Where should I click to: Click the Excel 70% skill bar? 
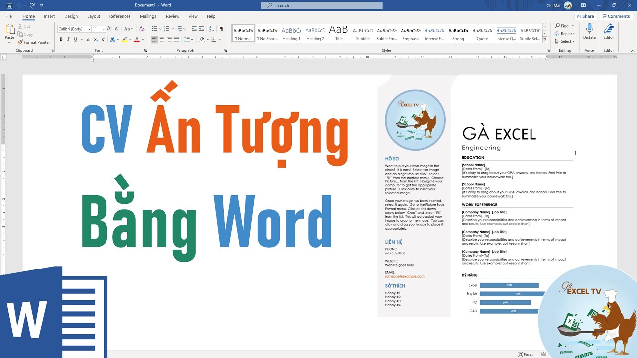509,285
